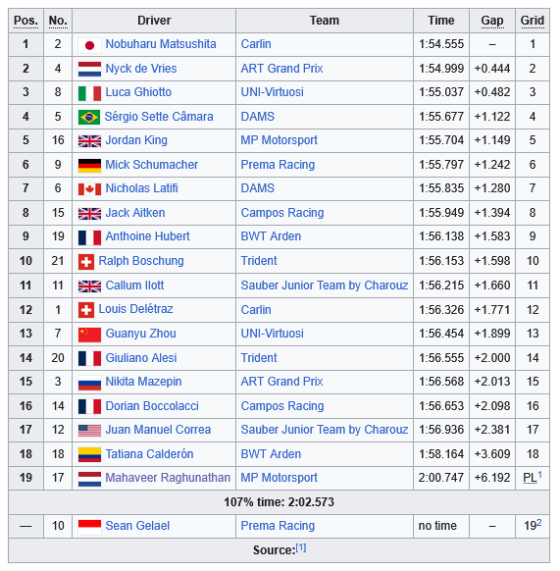Open Guanyu Zhou driver link
The width and height of the screenshot is (560, 571).
(140, 334)
